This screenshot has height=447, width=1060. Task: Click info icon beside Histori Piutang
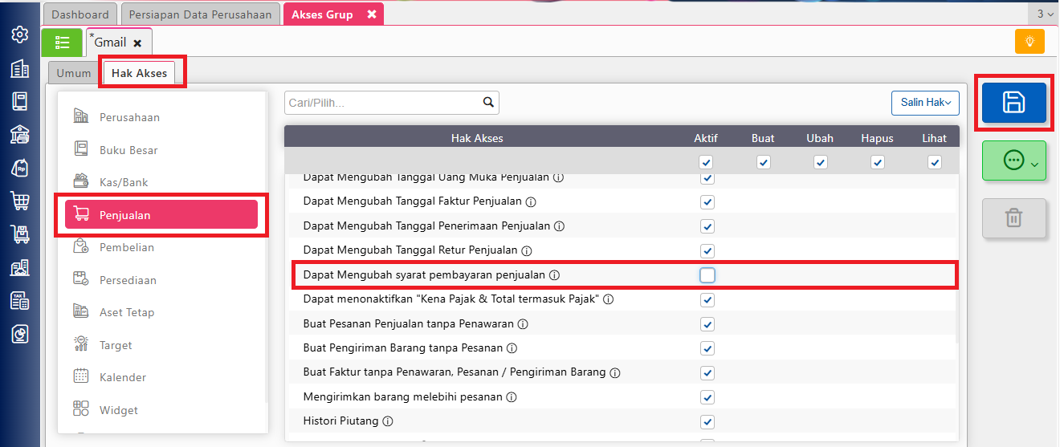click(388, 421)
